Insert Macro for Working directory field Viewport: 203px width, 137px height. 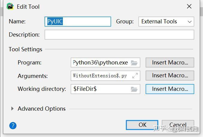[170, 89]
